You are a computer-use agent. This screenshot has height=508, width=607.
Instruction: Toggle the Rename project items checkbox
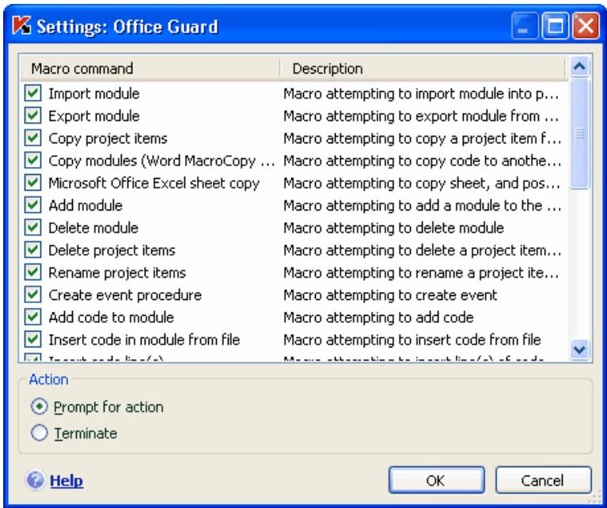[x=33, y=272]
